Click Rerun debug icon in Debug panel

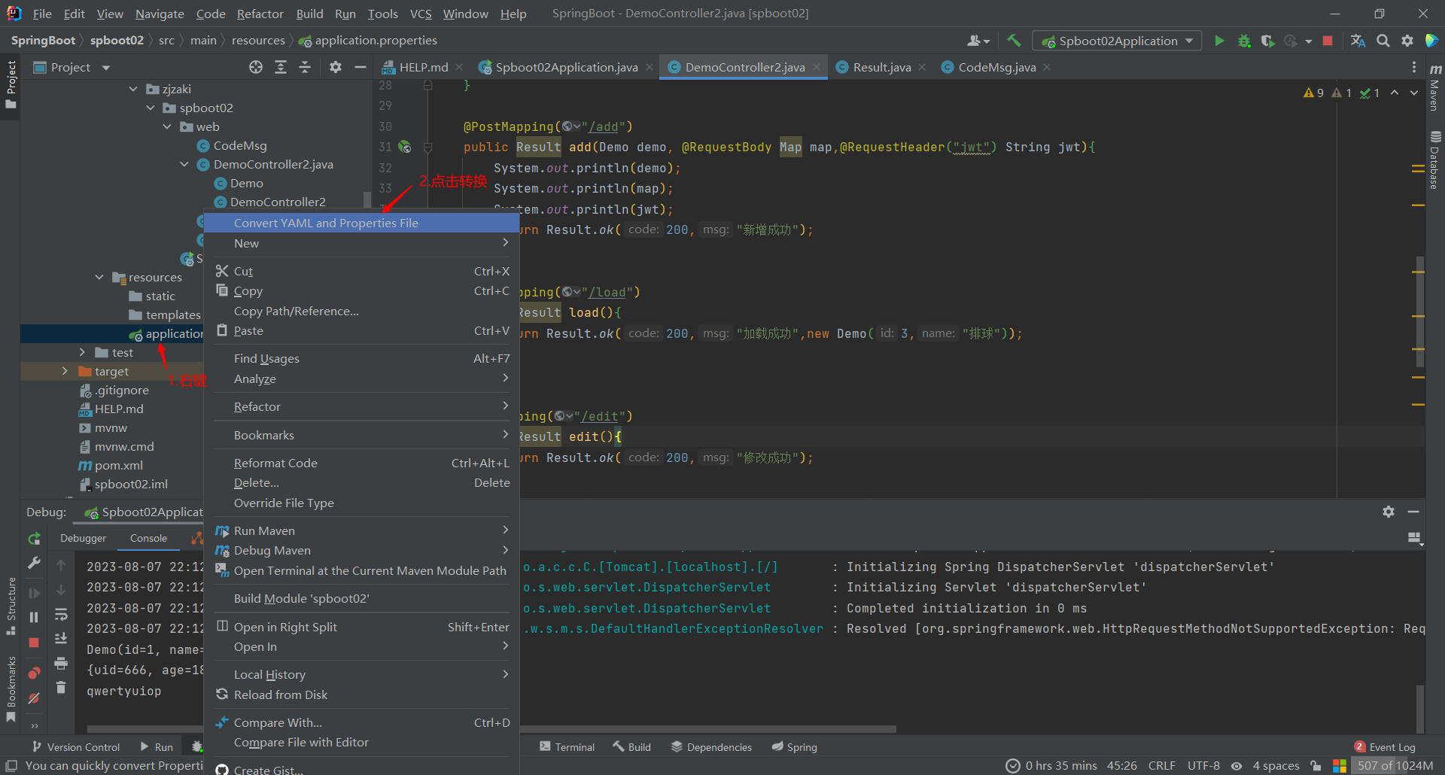click(34, 539)
